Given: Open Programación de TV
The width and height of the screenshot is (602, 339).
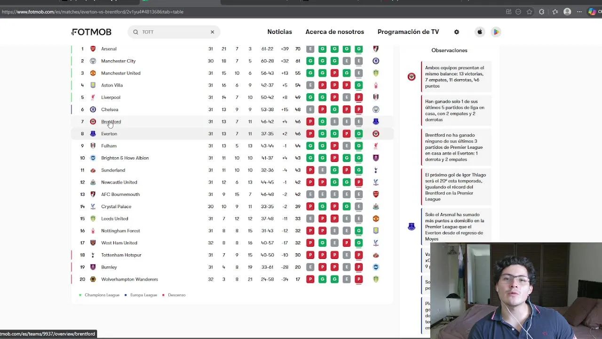Looking at the screenshot, I should (x=408, y=32).
